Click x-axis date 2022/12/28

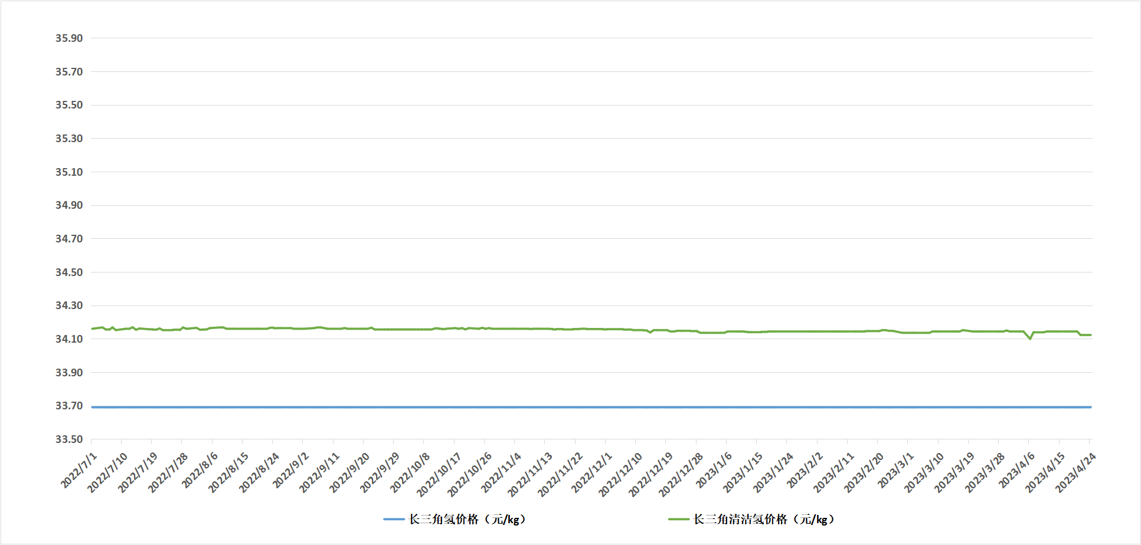click(681, 475)
